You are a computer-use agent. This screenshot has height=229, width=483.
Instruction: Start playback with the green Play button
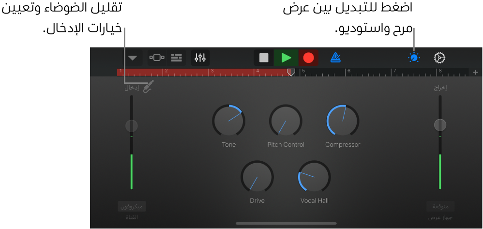tap(286, 58)
